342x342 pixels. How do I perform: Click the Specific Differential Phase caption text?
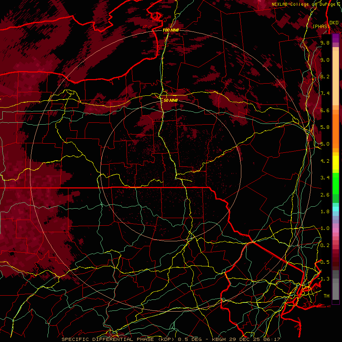171,339
